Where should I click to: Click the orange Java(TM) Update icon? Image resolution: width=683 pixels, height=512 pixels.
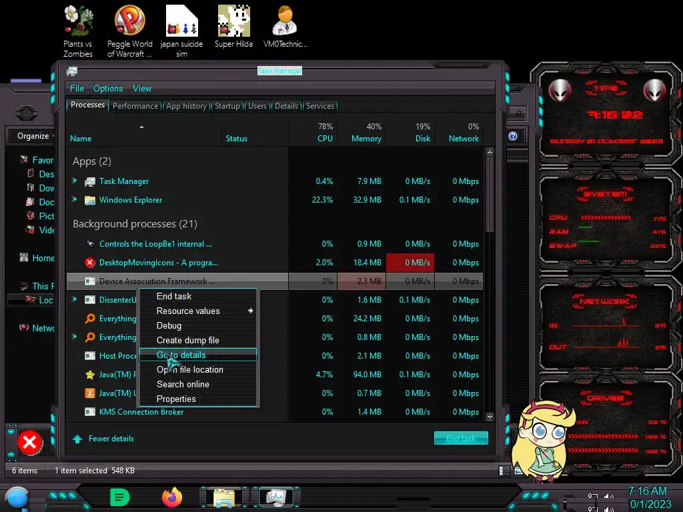(90, 393)
